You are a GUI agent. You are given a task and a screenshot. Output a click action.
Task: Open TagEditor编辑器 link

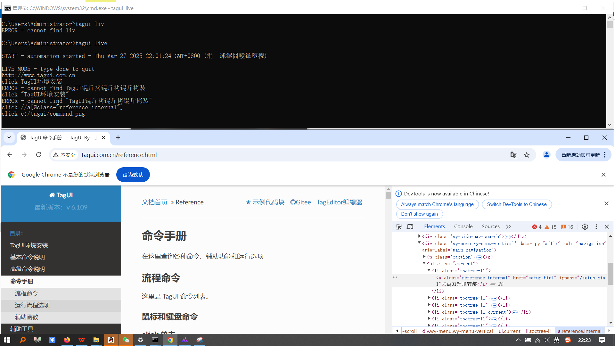(x=340, y=202)
